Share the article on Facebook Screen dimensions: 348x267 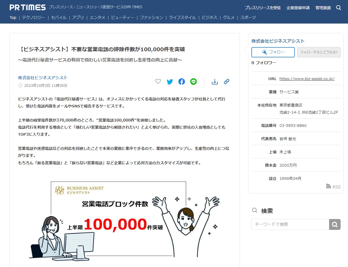182,82
